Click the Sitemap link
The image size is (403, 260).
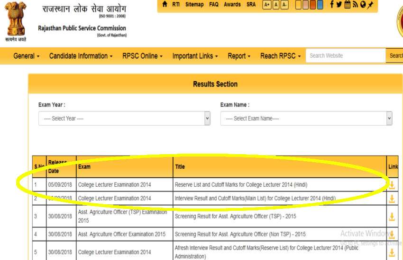tap(194, 5)
